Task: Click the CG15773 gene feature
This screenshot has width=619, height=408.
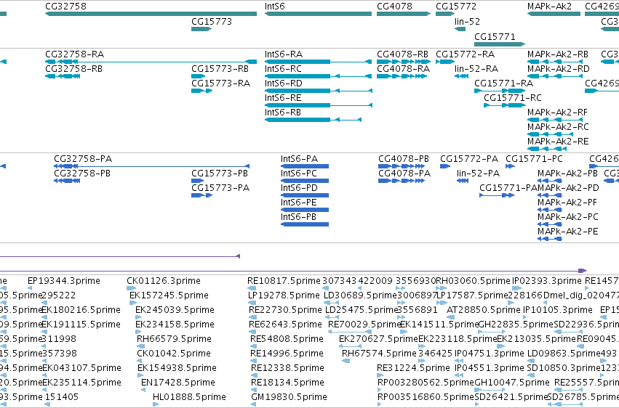Action: (x=201, y=29)
